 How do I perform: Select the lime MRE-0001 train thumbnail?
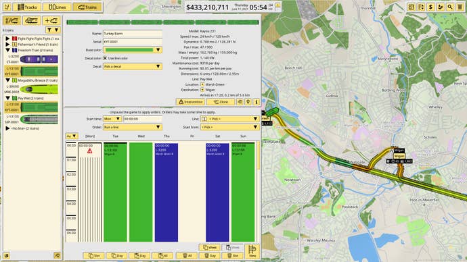[x=39, y=89]
